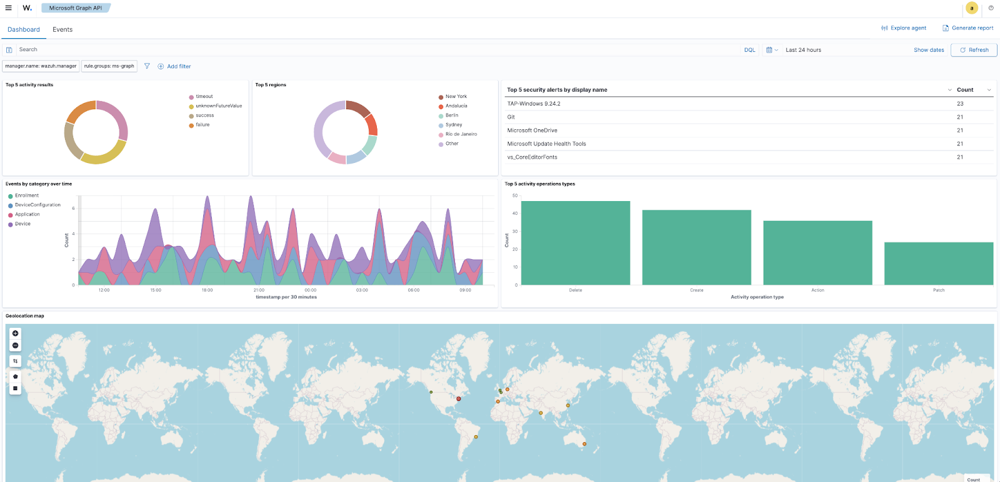1000x482 pixels.
Task: Toggle the timeout legend item
Action: click(x=204, y=97)
